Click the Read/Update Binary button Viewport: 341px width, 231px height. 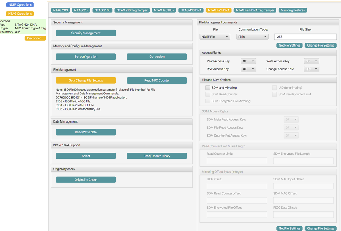coord(157,156)
